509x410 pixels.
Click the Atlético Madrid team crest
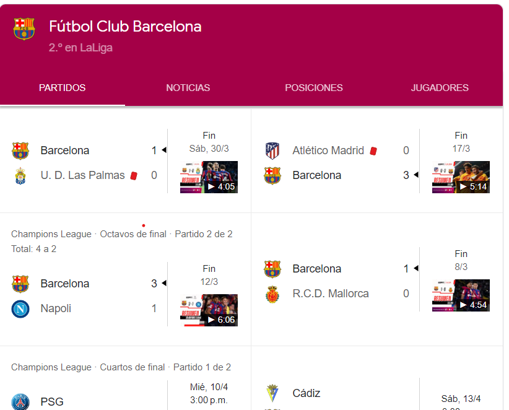click(272, 150)
